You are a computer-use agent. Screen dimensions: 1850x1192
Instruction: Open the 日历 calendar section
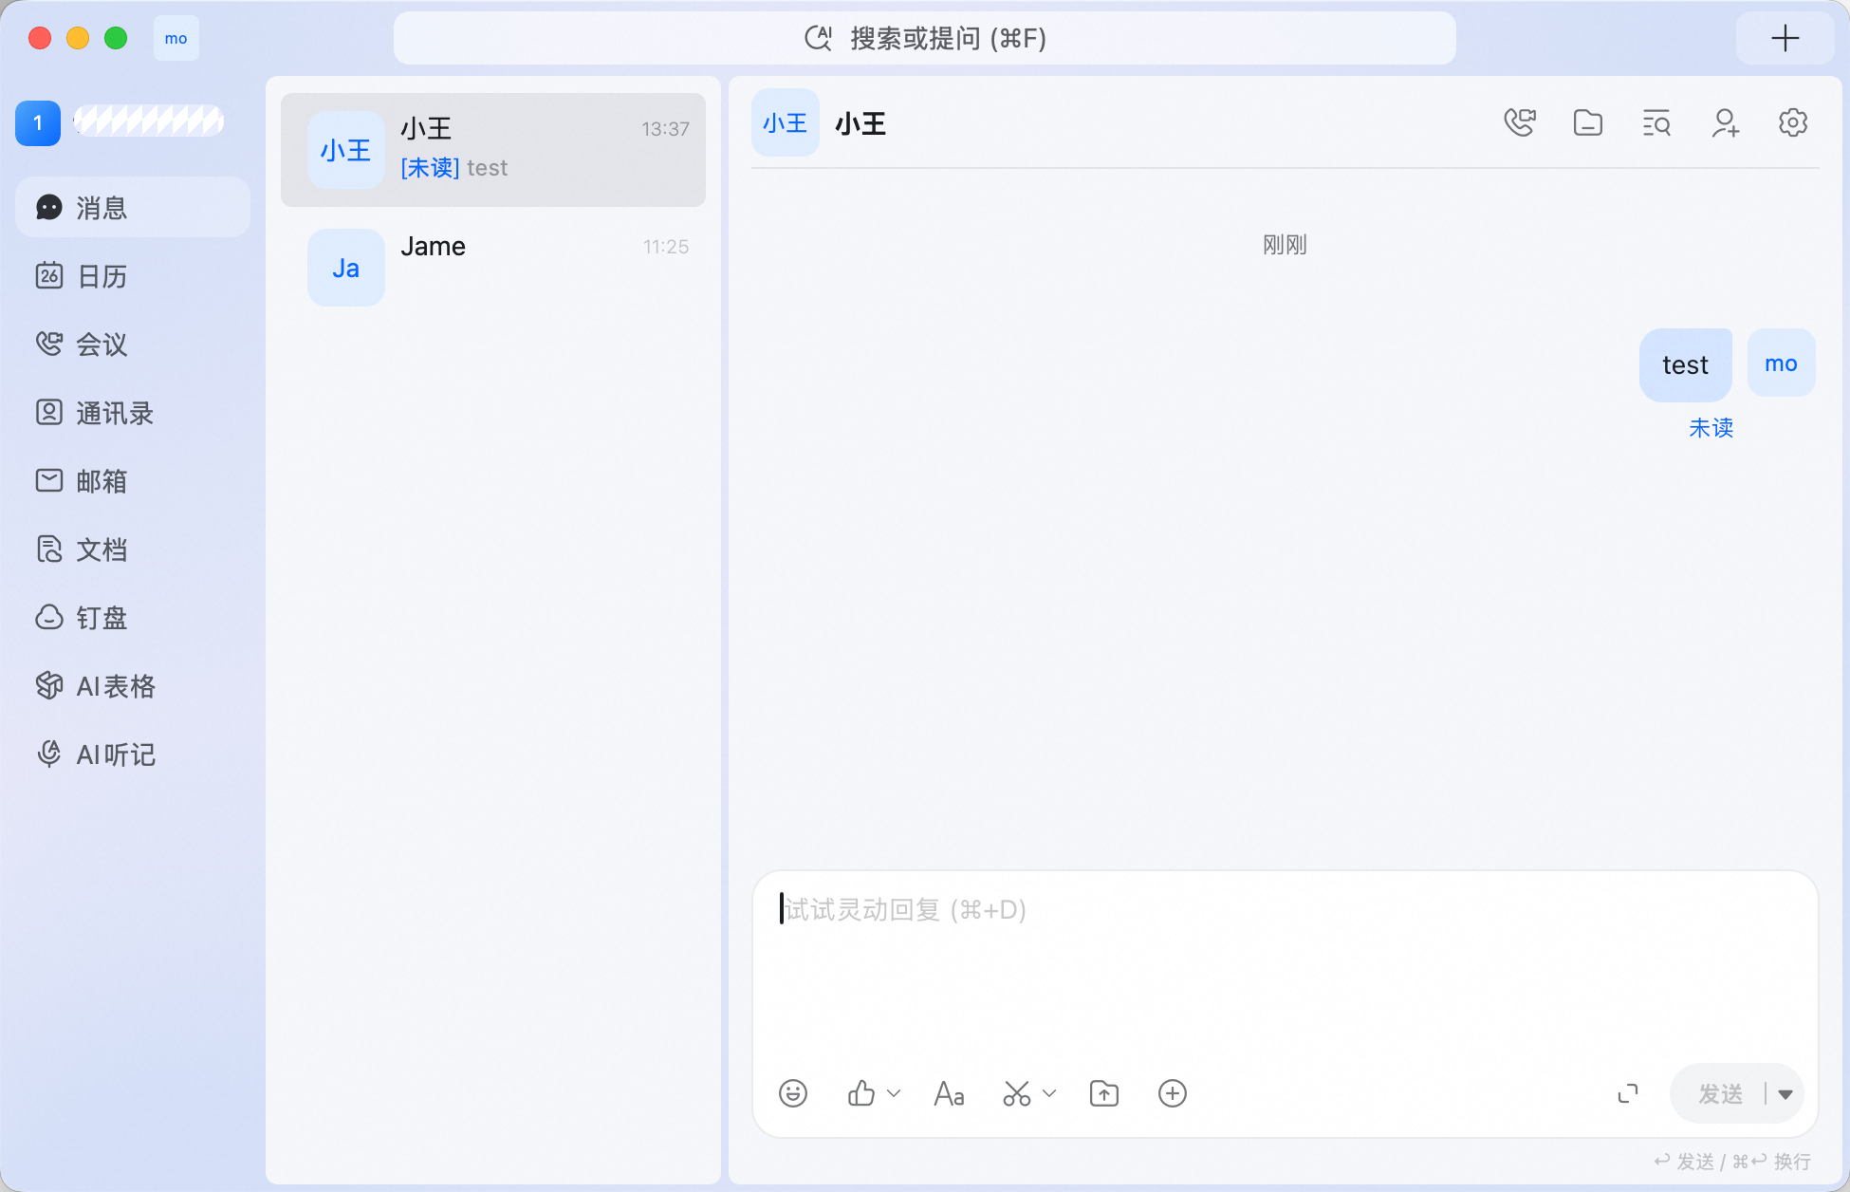coord(133,276)
